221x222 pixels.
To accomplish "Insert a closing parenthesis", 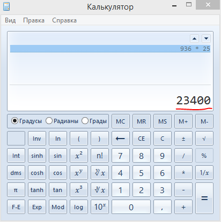I will tap(100, 139).
